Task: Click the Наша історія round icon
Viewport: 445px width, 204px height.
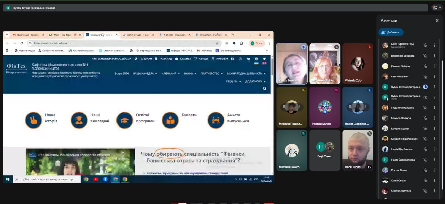Action: pos(33,120)
